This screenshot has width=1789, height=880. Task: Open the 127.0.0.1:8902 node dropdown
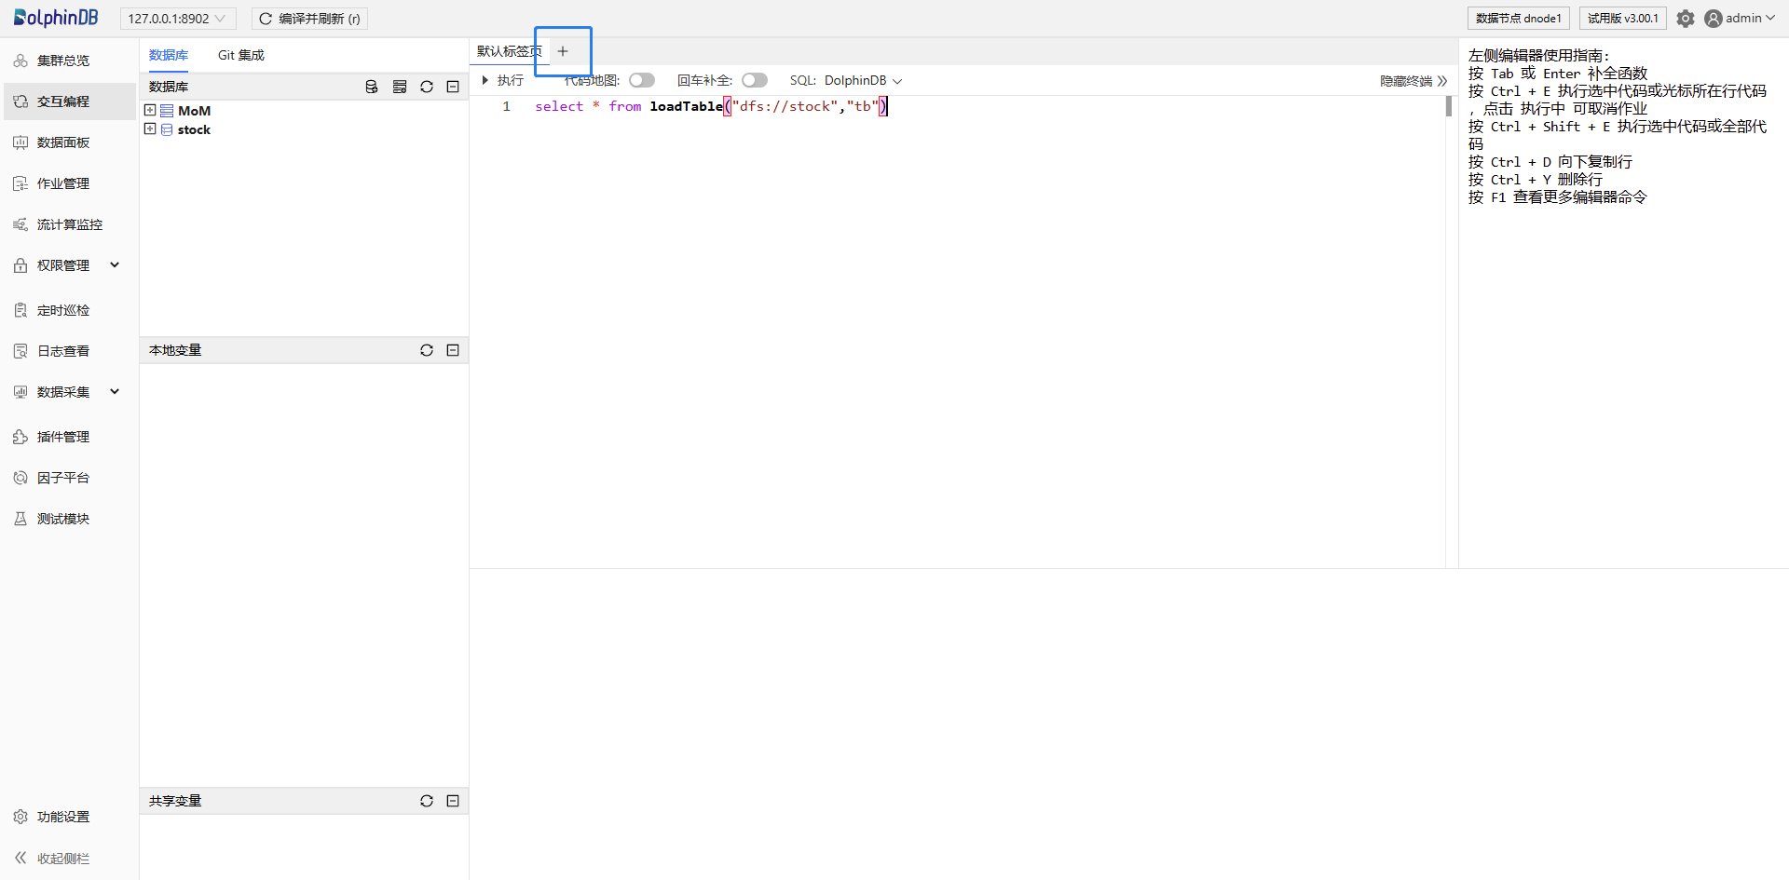[177, 19]
